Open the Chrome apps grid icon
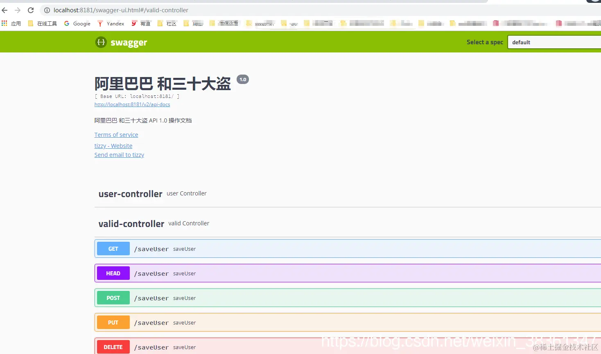 click(5, 23)
